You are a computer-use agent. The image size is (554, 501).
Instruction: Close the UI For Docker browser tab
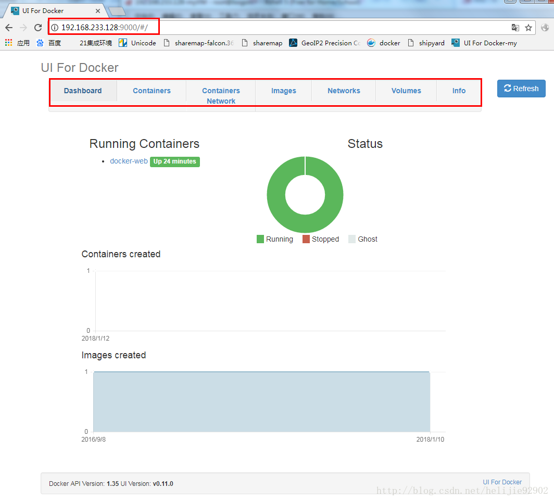coord(98,11)
